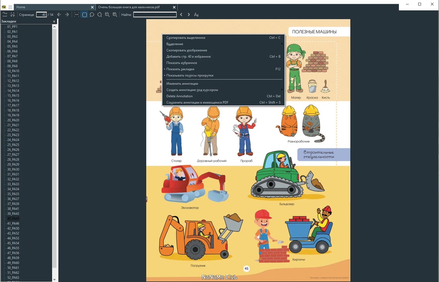Rotate the page left icon
Viewport: 439px width, 282px height.
(x=92, y=14)
